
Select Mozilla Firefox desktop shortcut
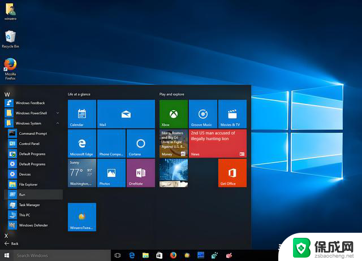tap(10, 69)
